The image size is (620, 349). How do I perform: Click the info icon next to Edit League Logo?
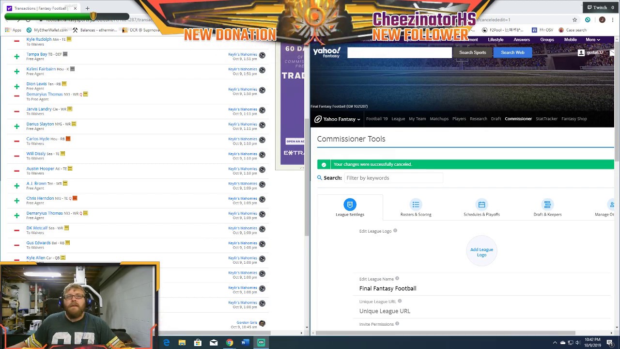pos(395,231)
